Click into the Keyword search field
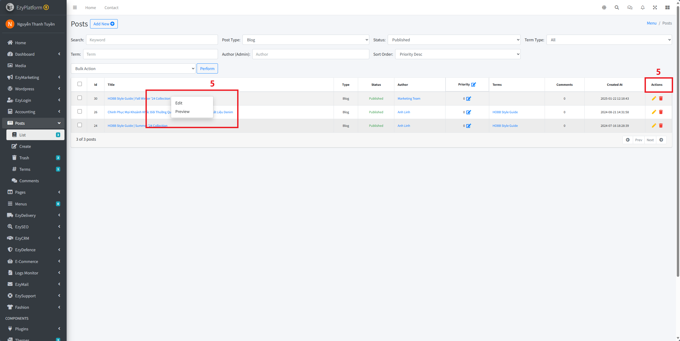680x341 pixels. click(x=152, y=40)
